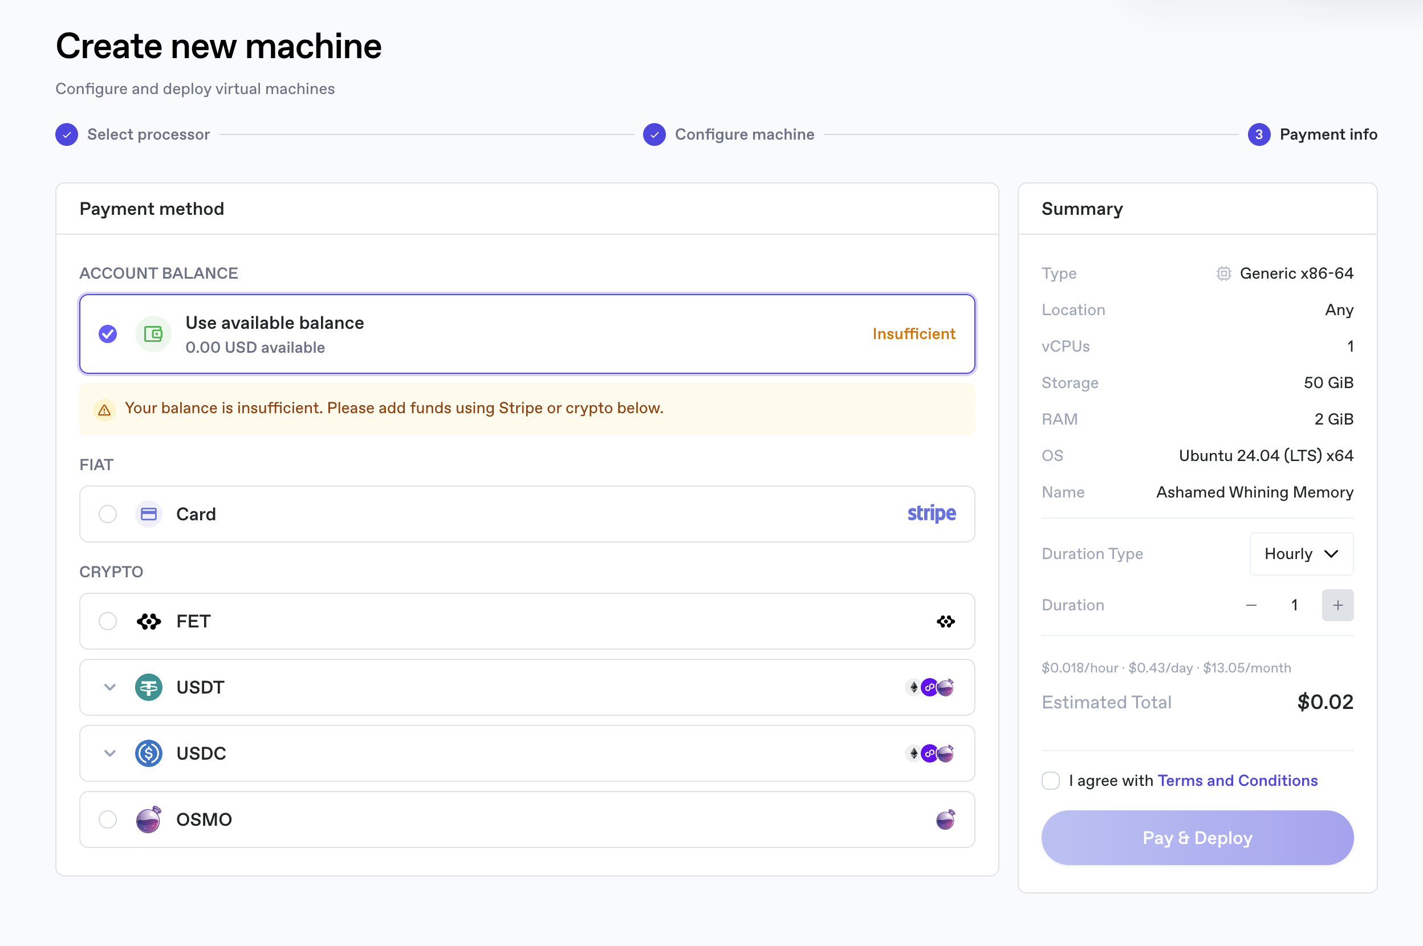1423x946 pixels.
Task: Click the network icons at right of USDT row
Action: [x=930, y=687]
